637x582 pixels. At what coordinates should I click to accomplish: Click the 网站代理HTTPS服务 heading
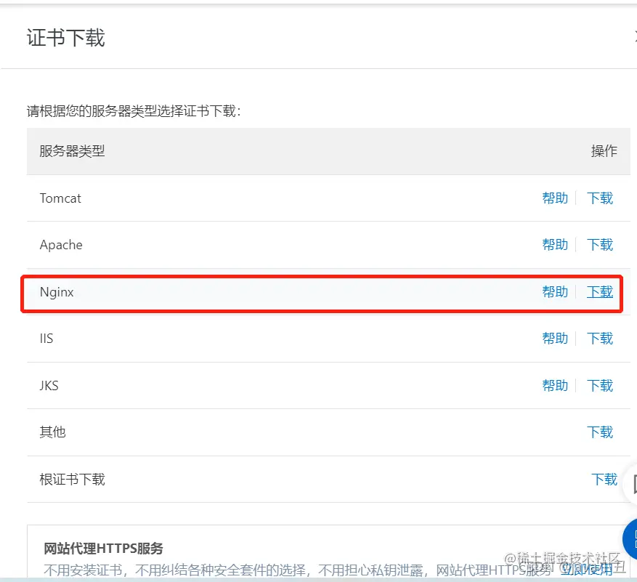[103, 549]
